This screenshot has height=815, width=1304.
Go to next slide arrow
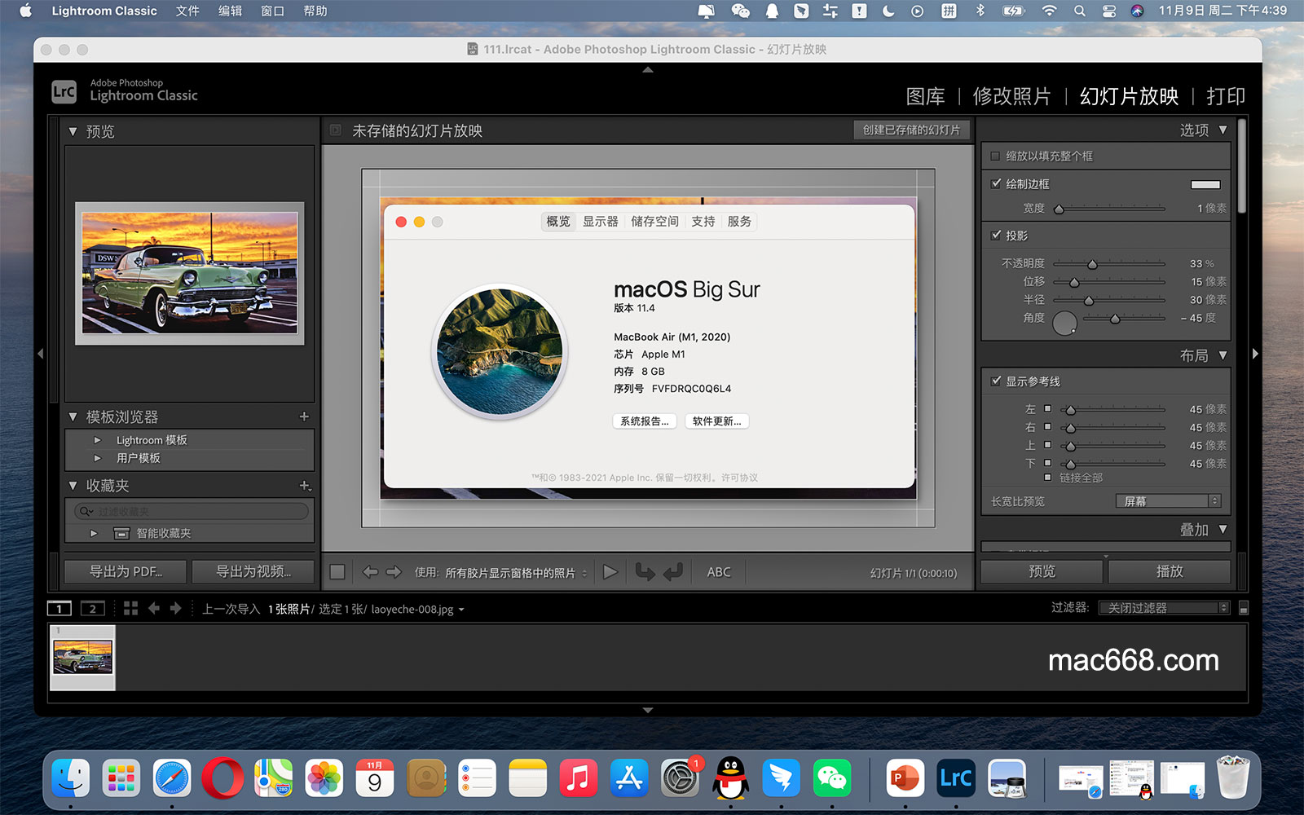click(x=394, y=572)
